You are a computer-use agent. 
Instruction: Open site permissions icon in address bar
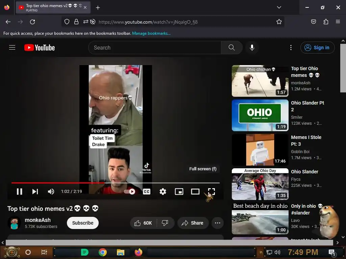pos(85,22)
